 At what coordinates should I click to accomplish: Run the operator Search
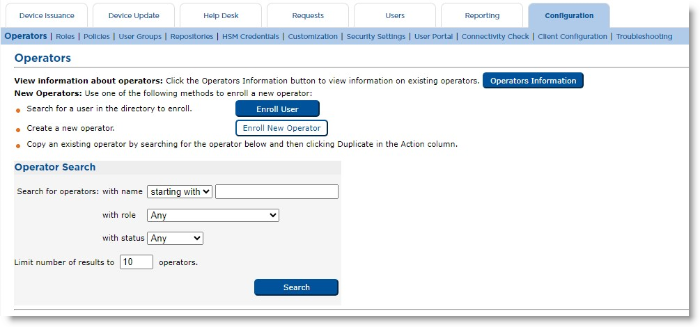click(x=296, y=287)
